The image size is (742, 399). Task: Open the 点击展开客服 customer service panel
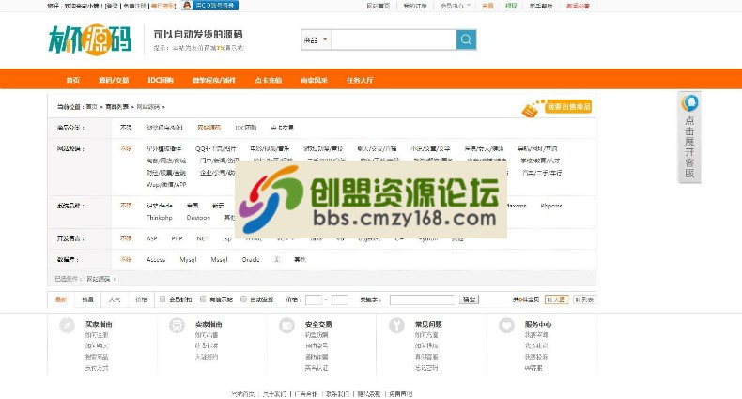coord(689,137)
